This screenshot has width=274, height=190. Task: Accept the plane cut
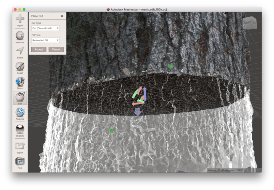point(39,49)
